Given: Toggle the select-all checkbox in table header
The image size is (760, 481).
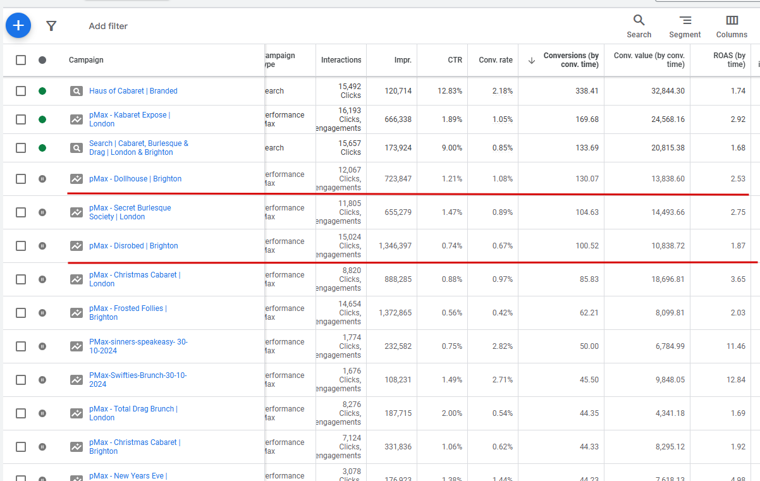Looking at the screenshot, I should point(21,60).
